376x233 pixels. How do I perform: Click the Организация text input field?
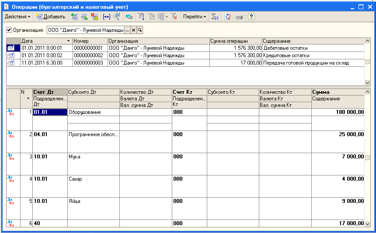point(85,30)
